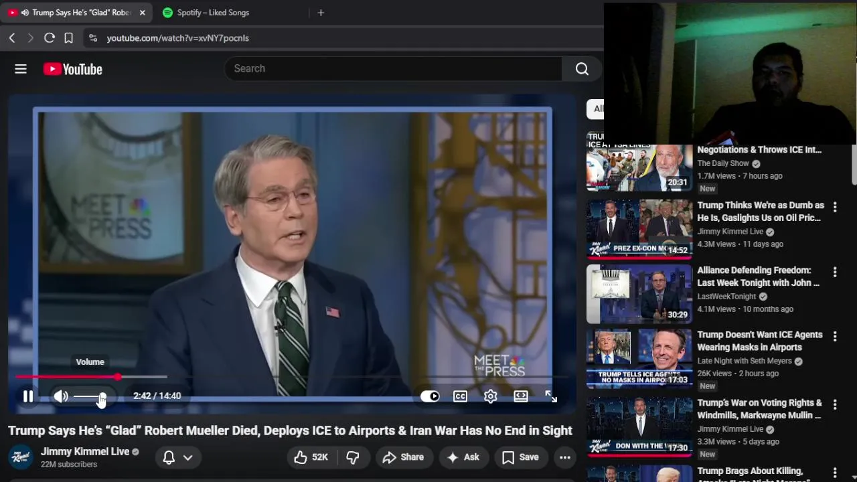The image size is (857, 482).
Task: Click into the YouTube search field
Action: tap(395, 68)
